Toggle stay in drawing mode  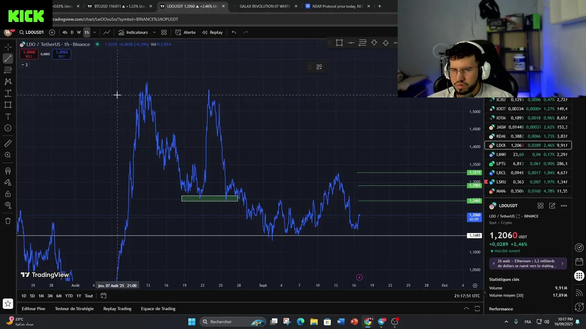click(x=8, y=182)
